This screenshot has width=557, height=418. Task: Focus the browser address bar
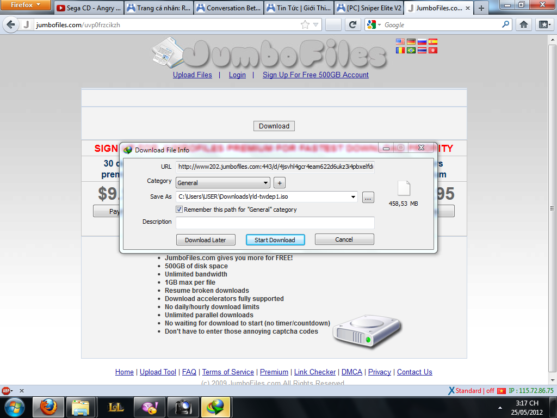click(167, 25)
